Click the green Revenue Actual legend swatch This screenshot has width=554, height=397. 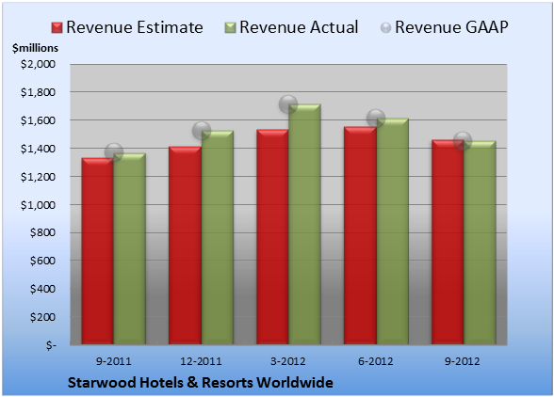230,28
